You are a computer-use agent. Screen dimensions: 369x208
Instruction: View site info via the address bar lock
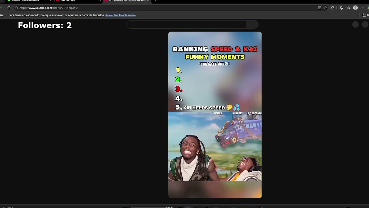[16, 8]
